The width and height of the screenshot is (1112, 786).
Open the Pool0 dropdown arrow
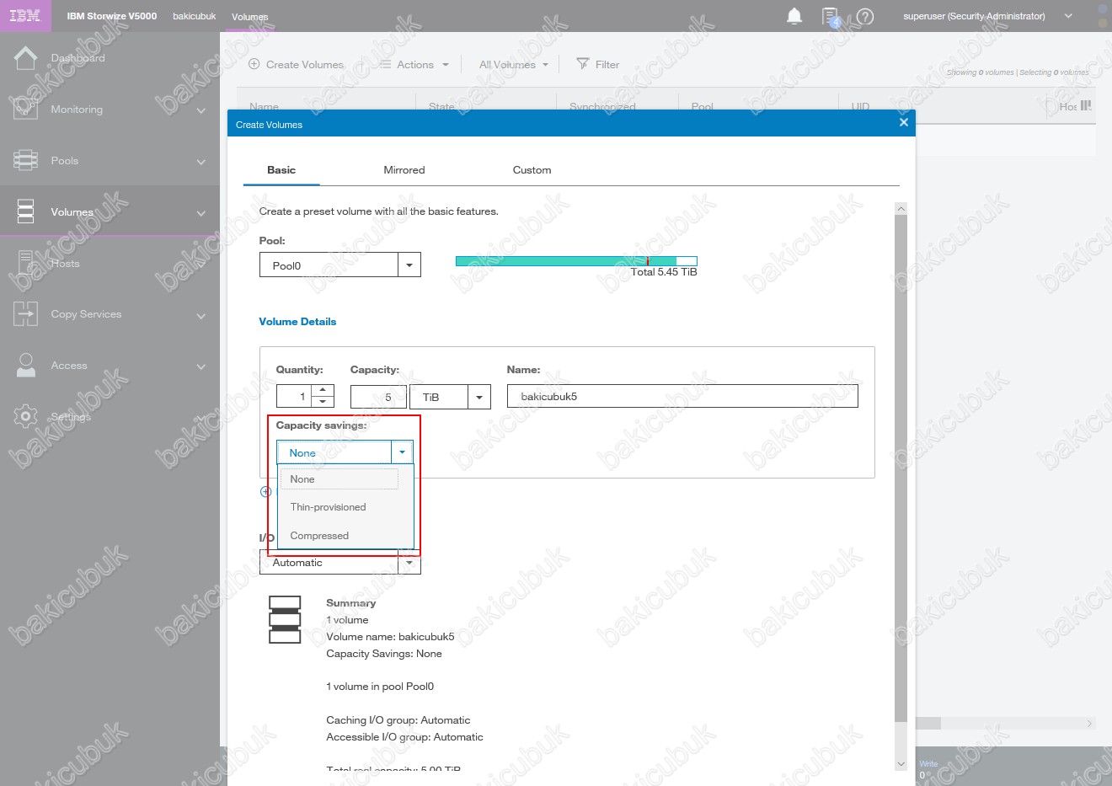(x=409, y=265)
